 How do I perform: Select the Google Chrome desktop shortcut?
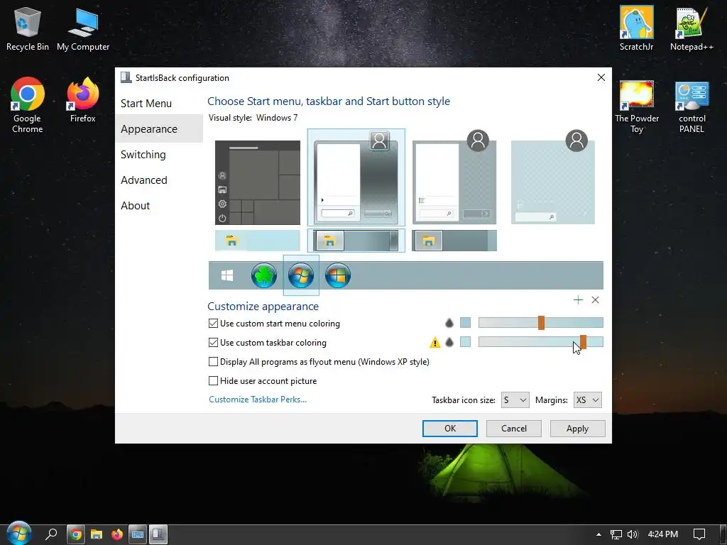pyautogui.click(x=28, y=105)
